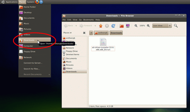This screenshot has height=112, width=190.
Task: Go to anthonyb in path bar
Action: [x=101, y=33]
